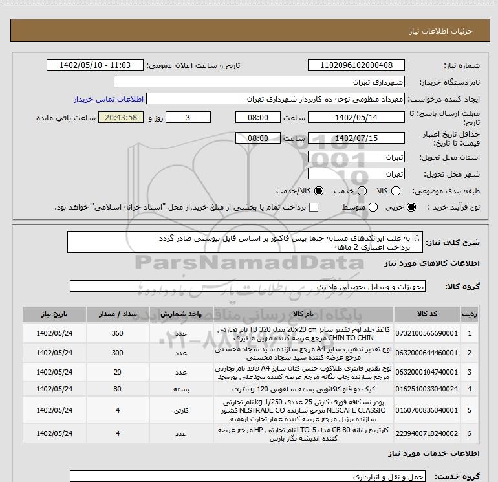
Task: Click the تاریخ نیاز column header
Action: pos(54,314)
